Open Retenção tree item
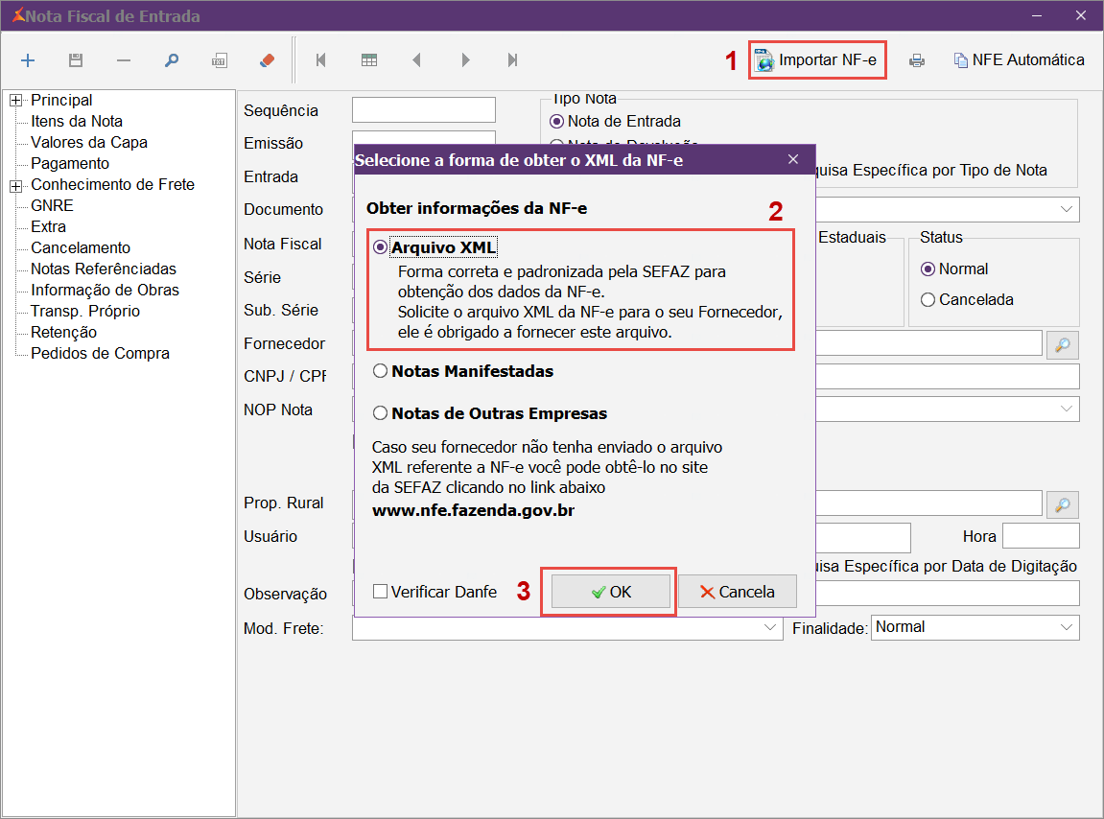The width and height of the screenshot is (1104, 819). click(64, 333)
